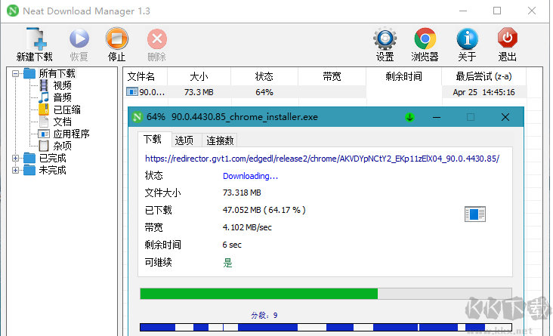Expand the 未完成 tree node
553x336 pixels.
15,171
